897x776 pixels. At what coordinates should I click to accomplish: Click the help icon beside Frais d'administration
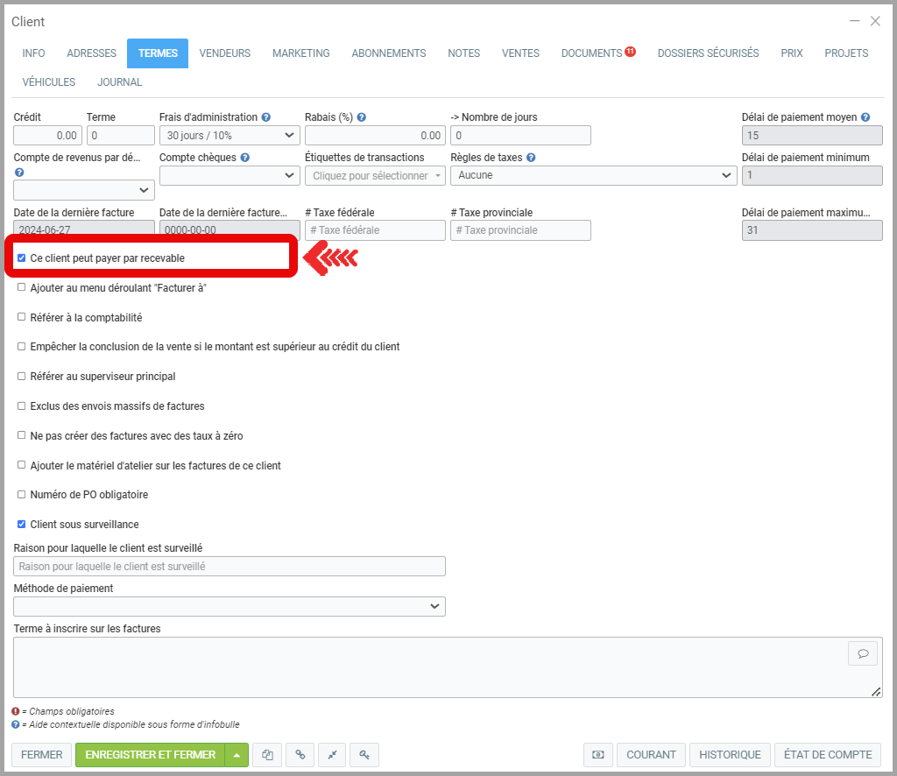[x=266, y=117]
